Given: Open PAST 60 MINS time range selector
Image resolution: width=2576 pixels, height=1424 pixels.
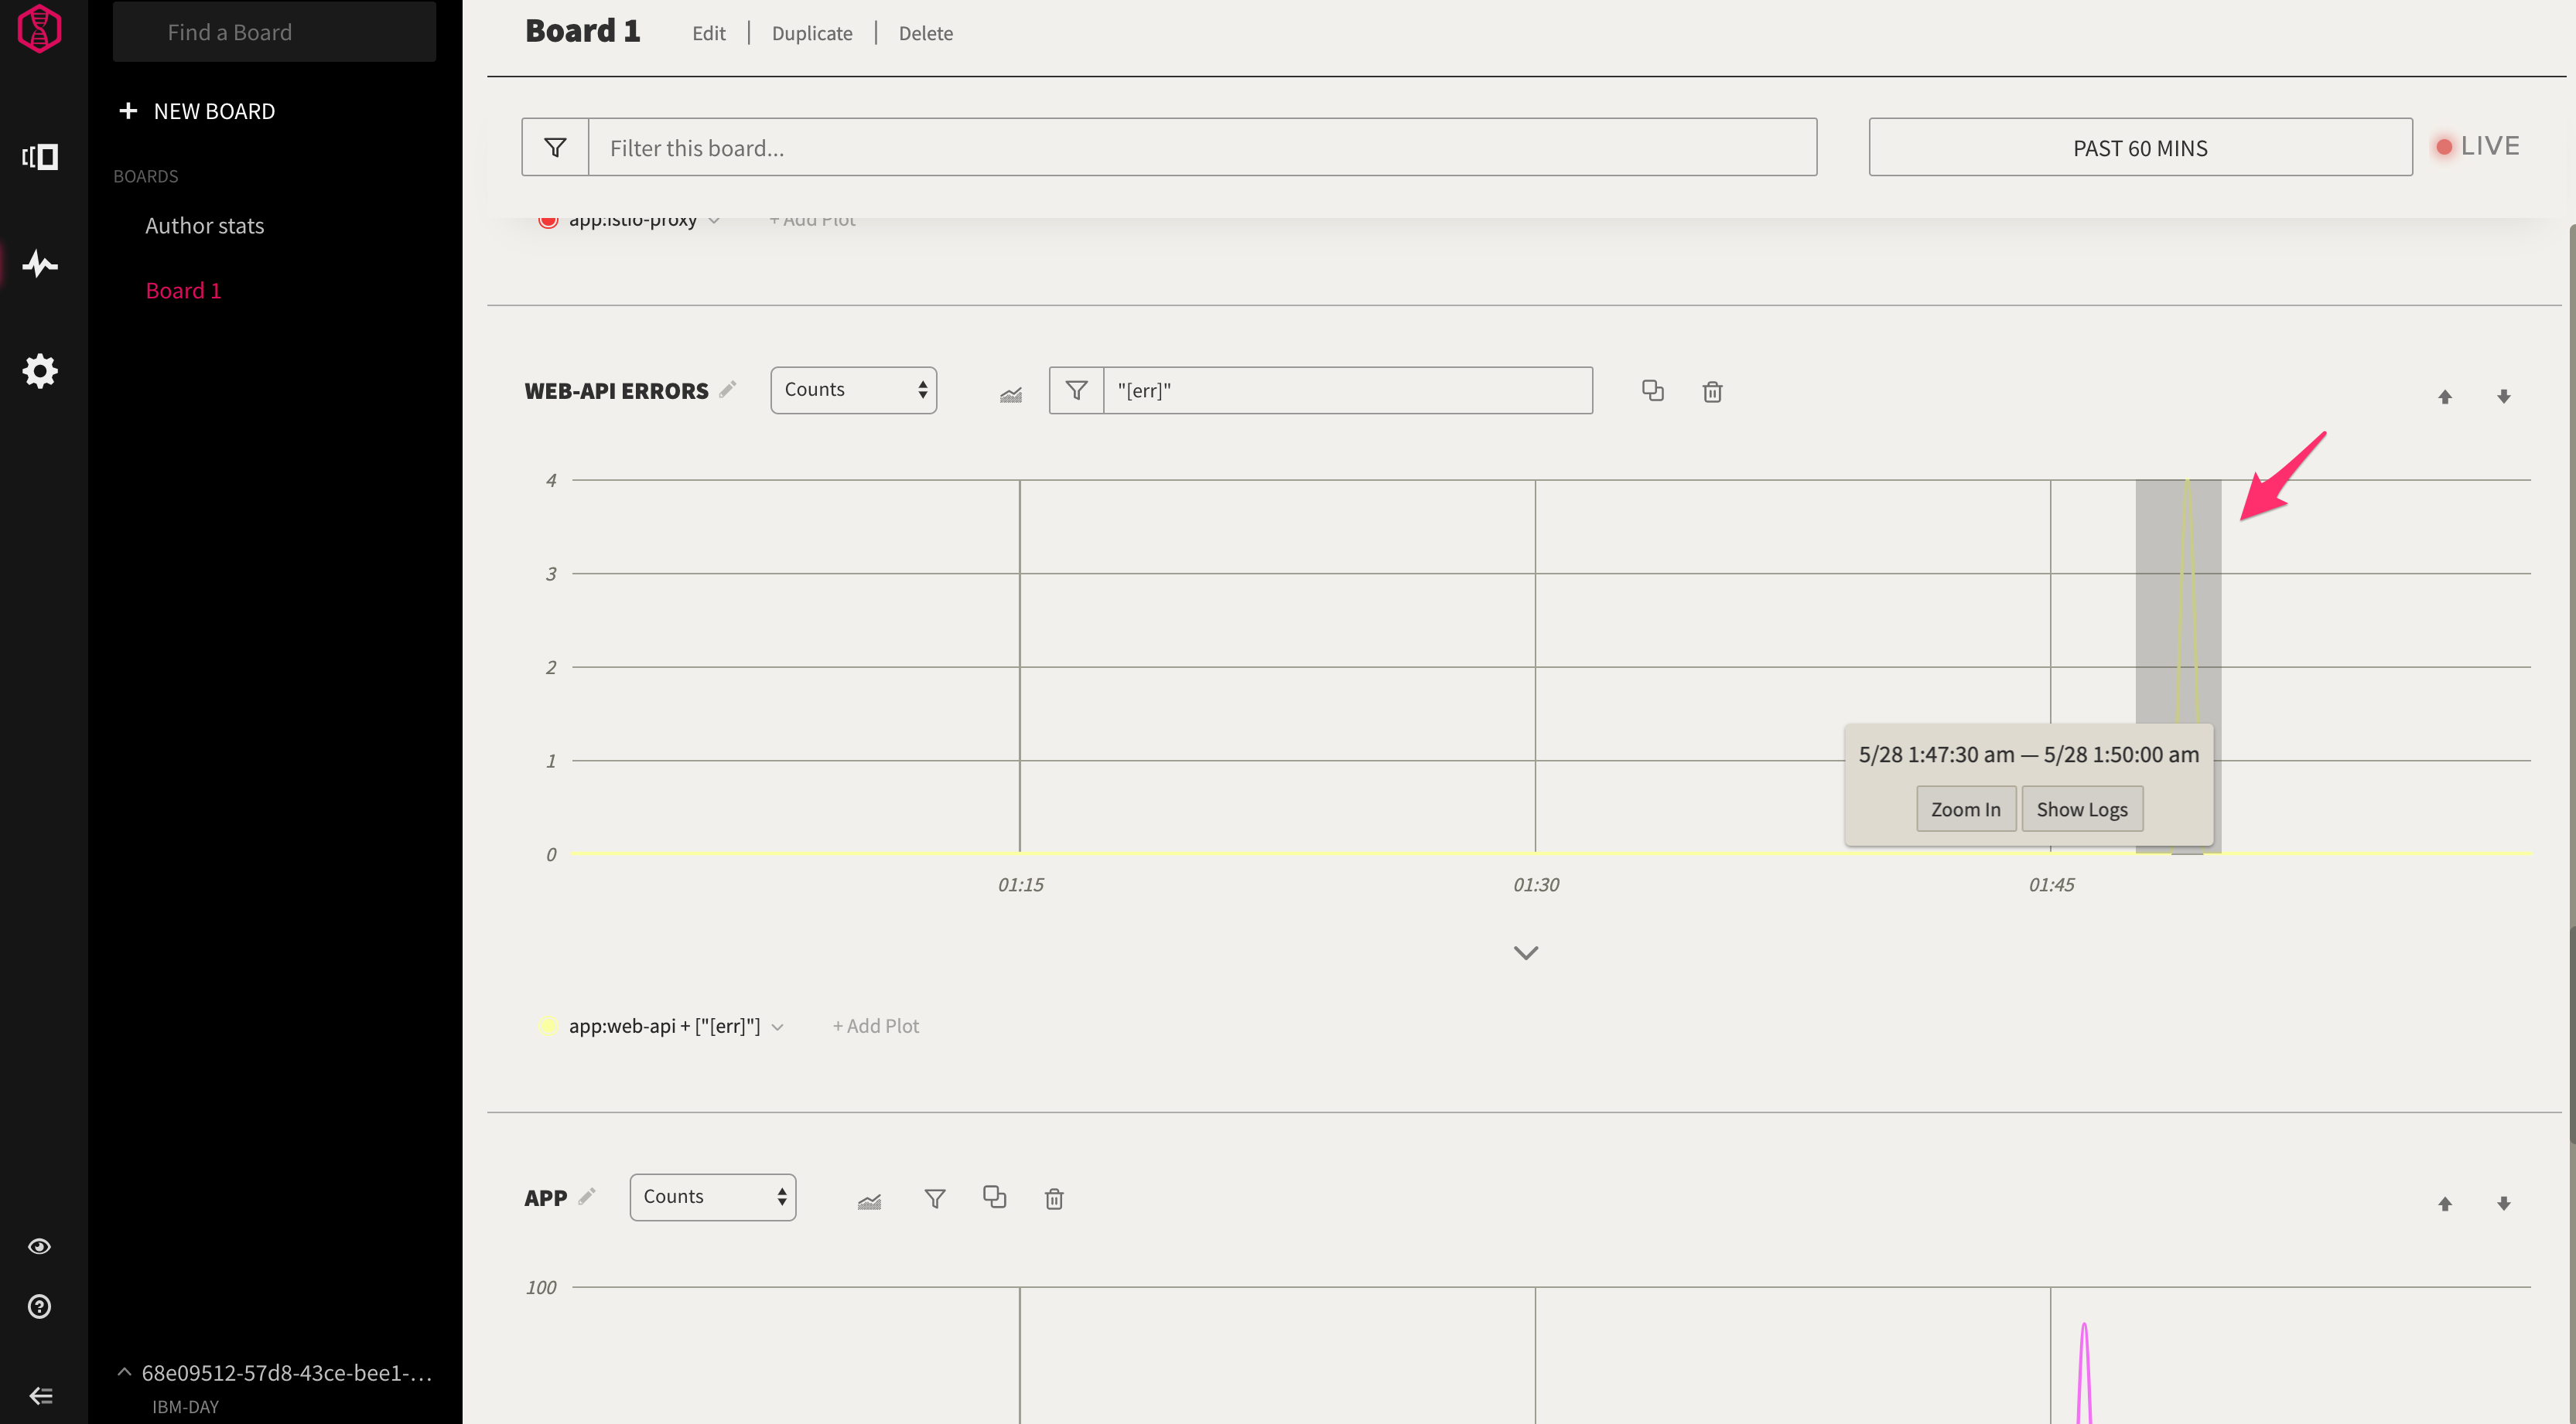Looking at the screenshot, I should 2140,148.
